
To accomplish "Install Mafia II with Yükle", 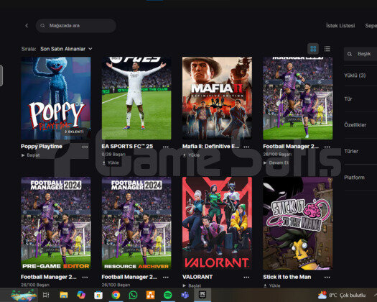I will tap(192, 155).
